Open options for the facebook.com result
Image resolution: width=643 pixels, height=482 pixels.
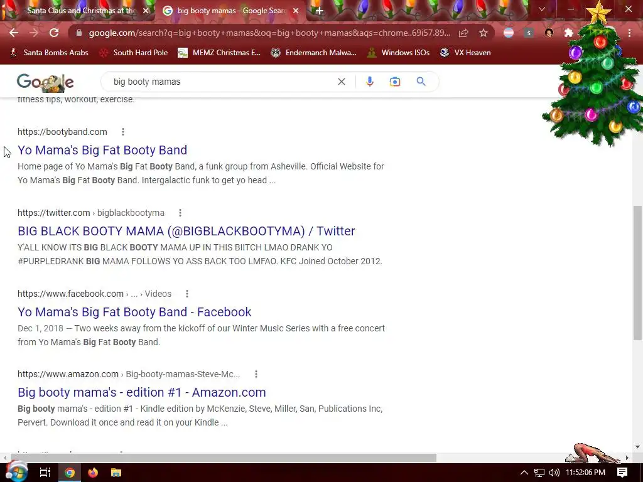(x=186, y=294)
